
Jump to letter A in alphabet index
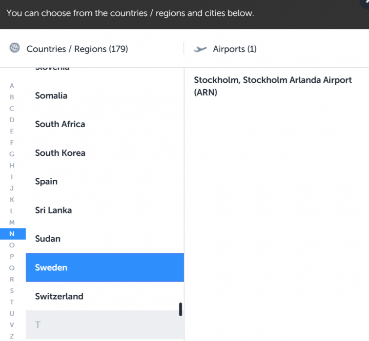(12, 85)
